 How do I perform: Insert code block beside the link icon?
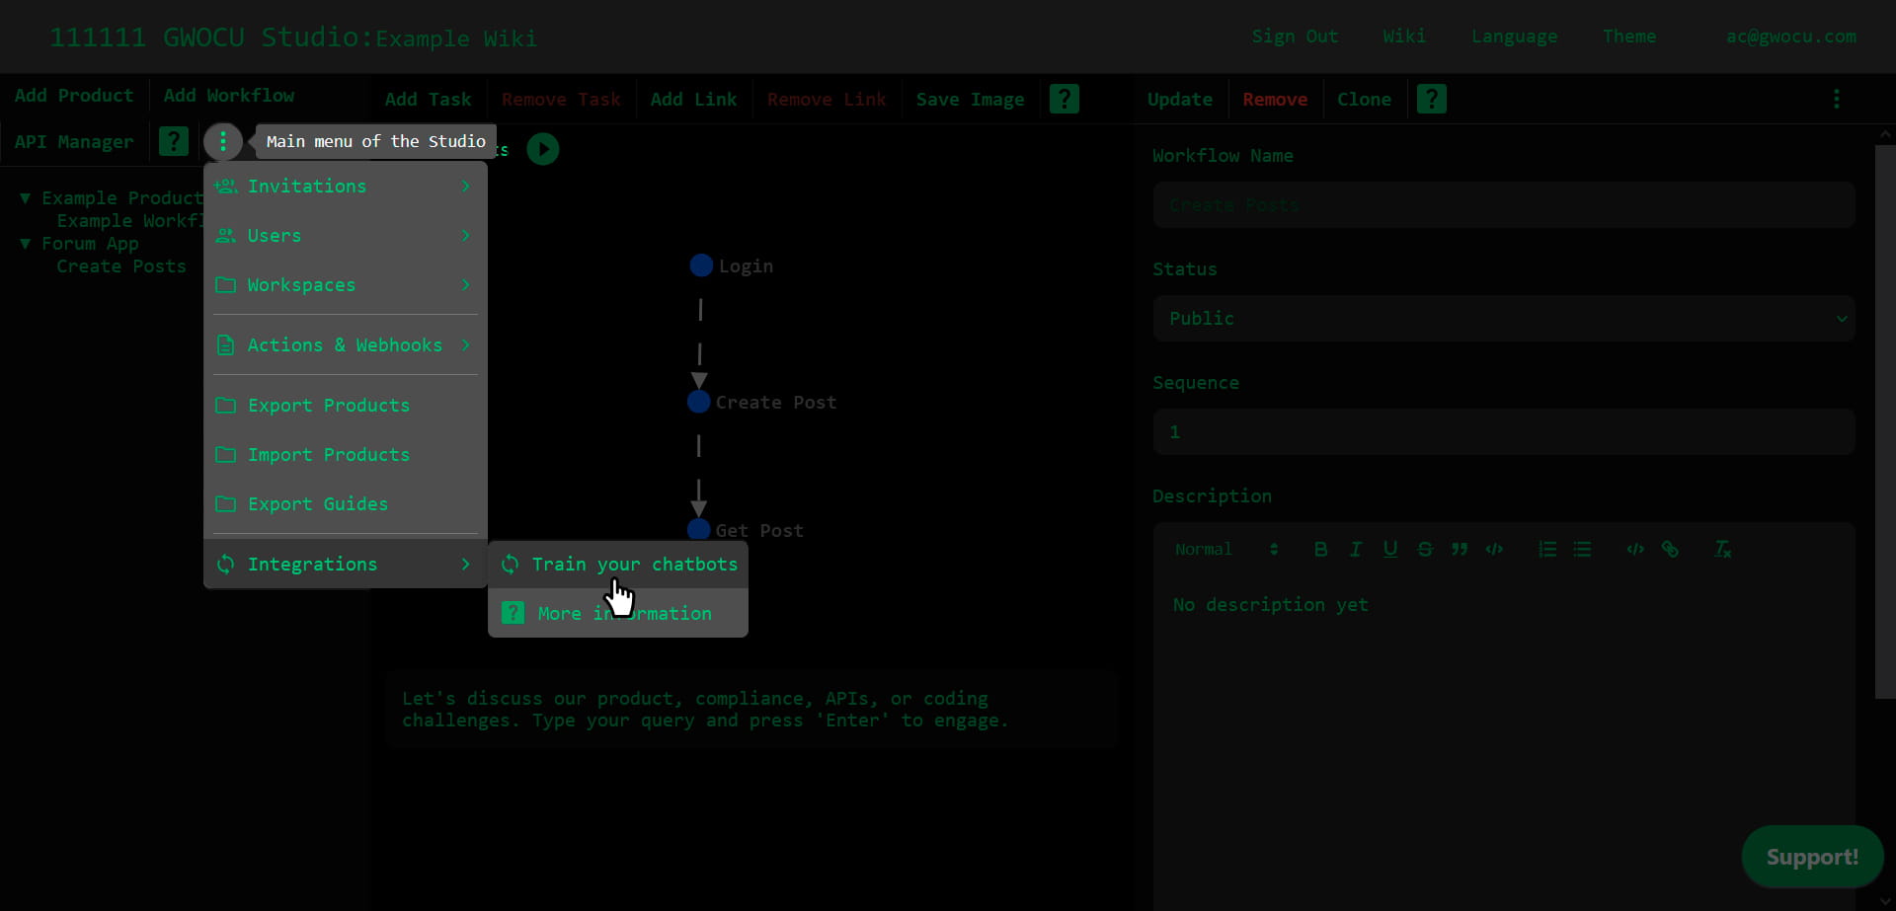point(1635,550)
